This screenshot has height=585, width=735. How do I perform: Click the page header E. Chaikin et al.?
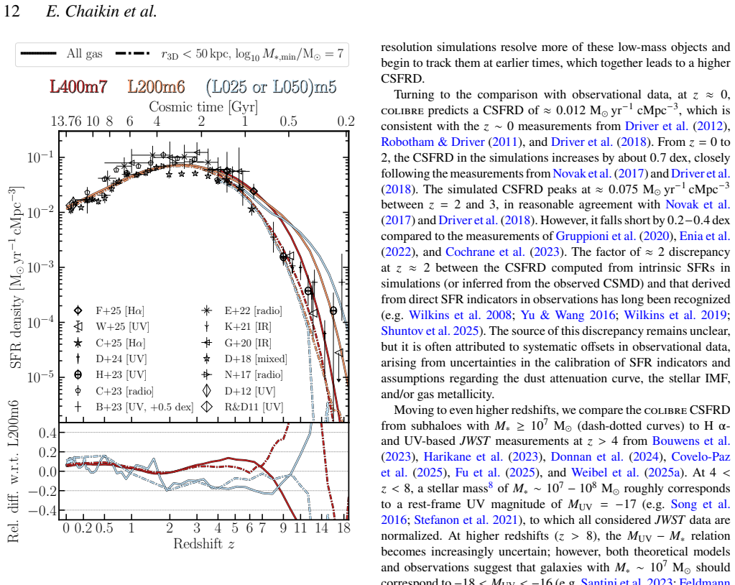(101, 11)
